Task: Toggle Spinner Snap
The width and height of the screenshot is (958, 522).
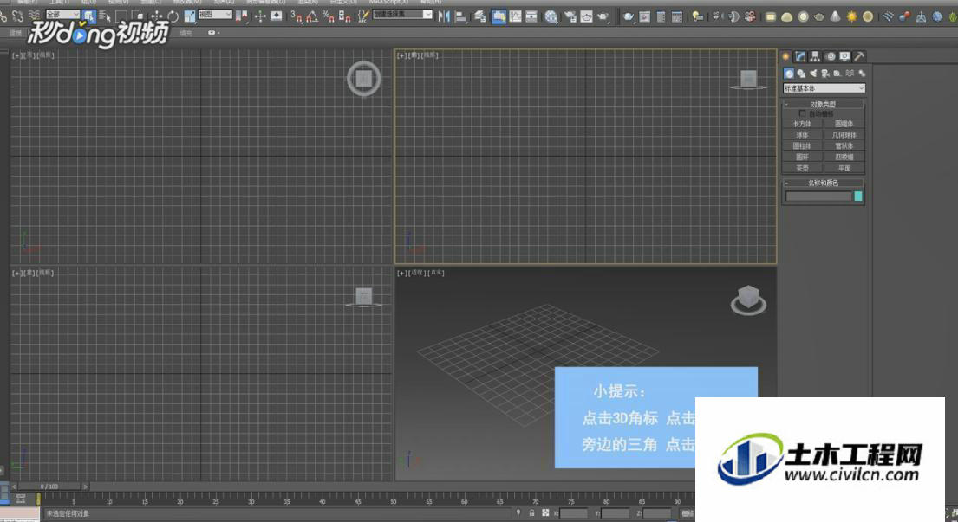Action: (x=344, y=17)
